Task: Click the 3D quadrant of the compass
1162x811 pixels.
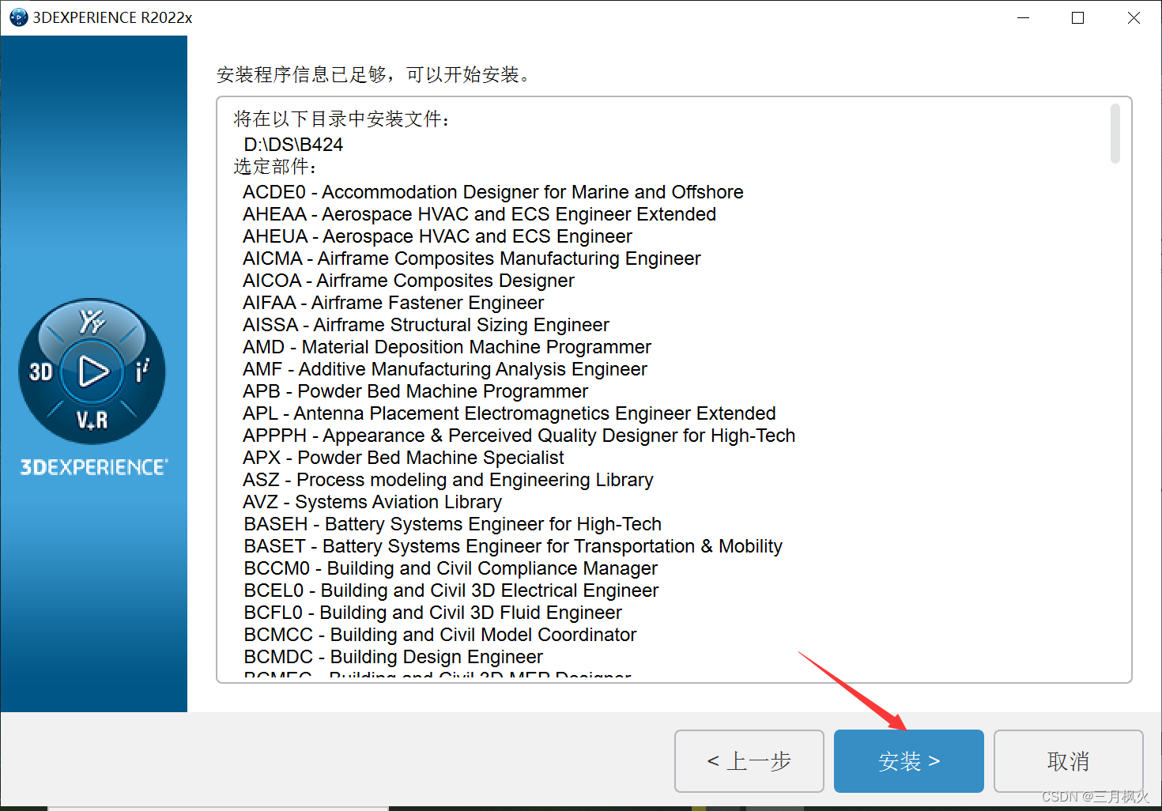Action: [x=40, y=372]
